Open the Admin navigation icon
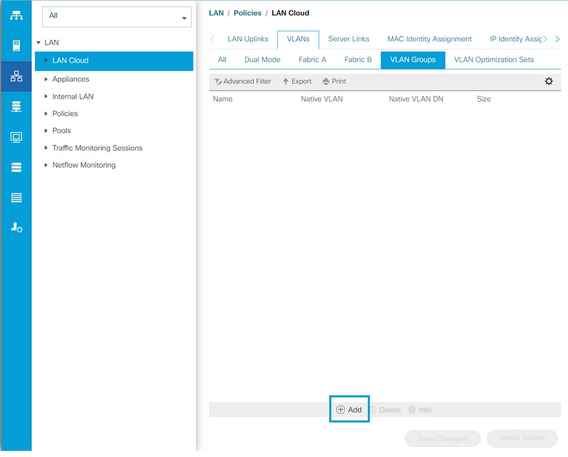 [16, 227]
